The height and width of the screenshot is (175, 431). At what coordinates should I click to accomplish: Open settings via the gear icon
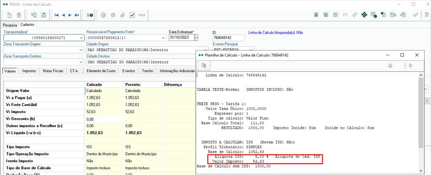[x=113, y=15]
